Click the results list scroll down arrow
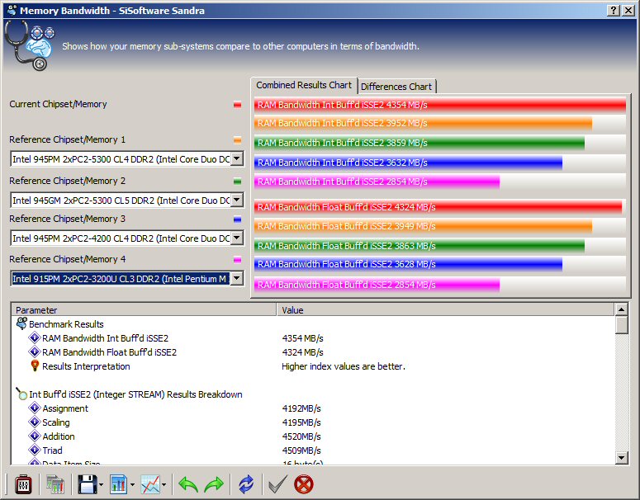640x500 pixels. [621, 458]
